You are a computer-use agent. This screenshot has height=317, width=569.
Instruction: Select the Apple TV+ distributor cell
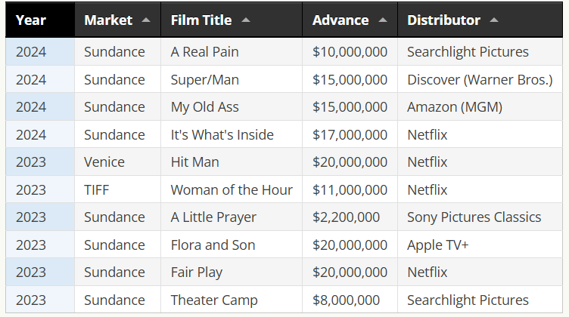pos(438,245)
